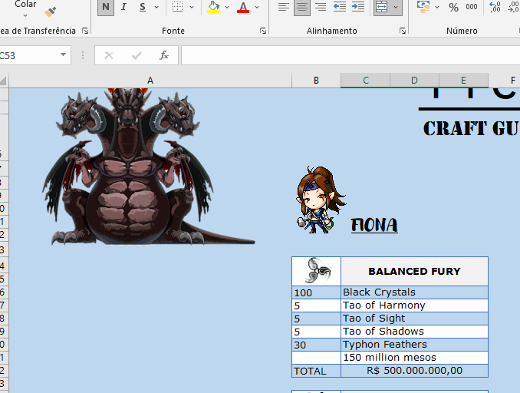Apply yellow fill color bucket

(x=213, y=7)
